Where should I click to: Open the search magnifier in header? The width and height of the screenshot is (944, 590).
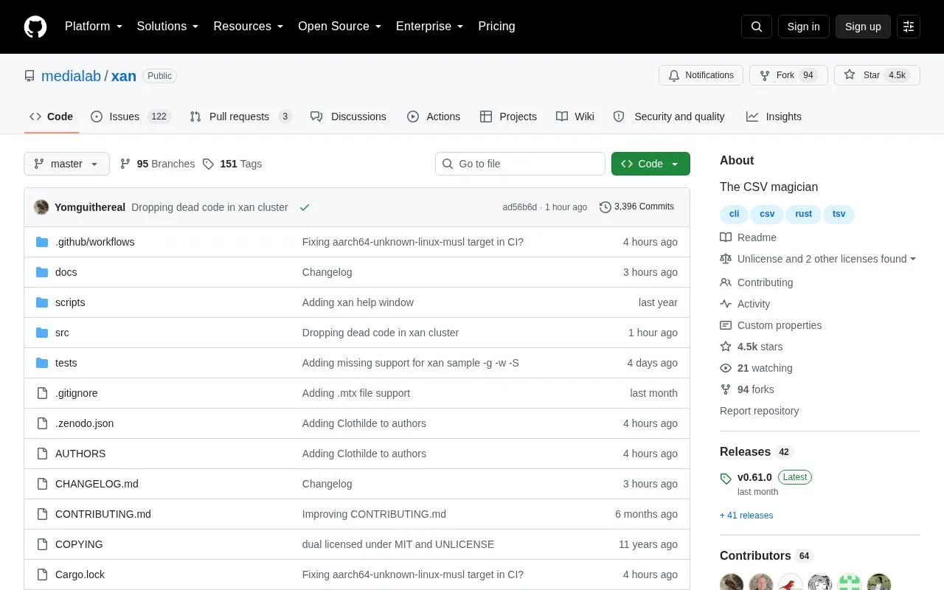757,27
